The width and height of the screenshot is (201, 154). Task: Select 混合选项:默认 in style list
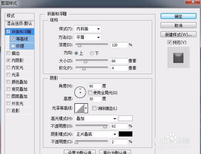(20, 23)
